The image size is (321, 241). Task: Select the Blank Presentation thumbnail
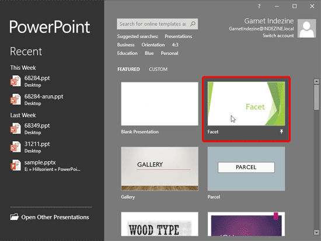159,104
